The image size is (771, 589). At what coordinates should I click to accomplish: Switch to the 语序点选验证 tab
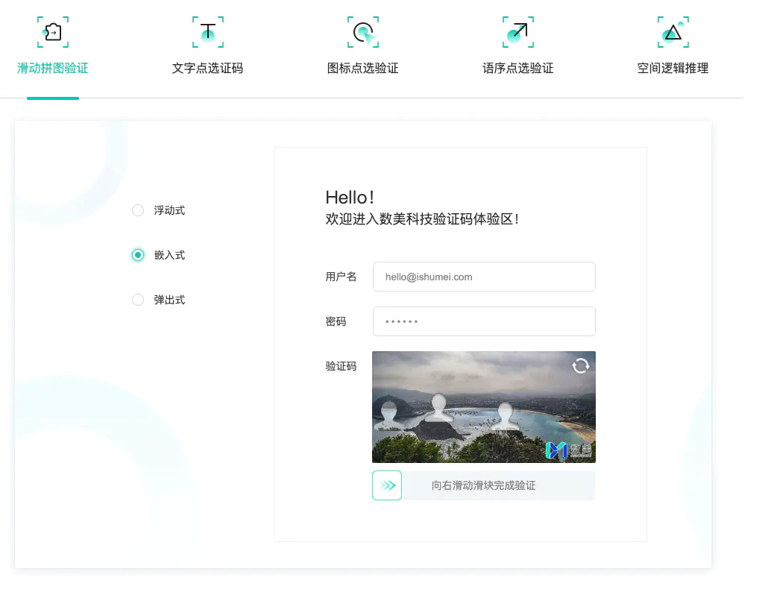pos(517,68)
